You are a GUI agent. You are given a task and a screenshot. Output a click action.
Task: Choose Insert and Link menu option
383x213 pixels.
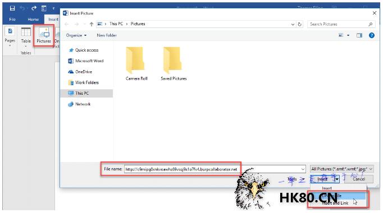coord(338,203)
